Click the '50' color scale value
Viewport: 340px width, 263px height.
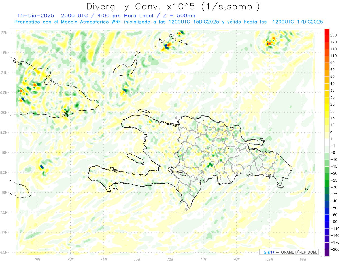pyautogui.click(x=333, y=77)
